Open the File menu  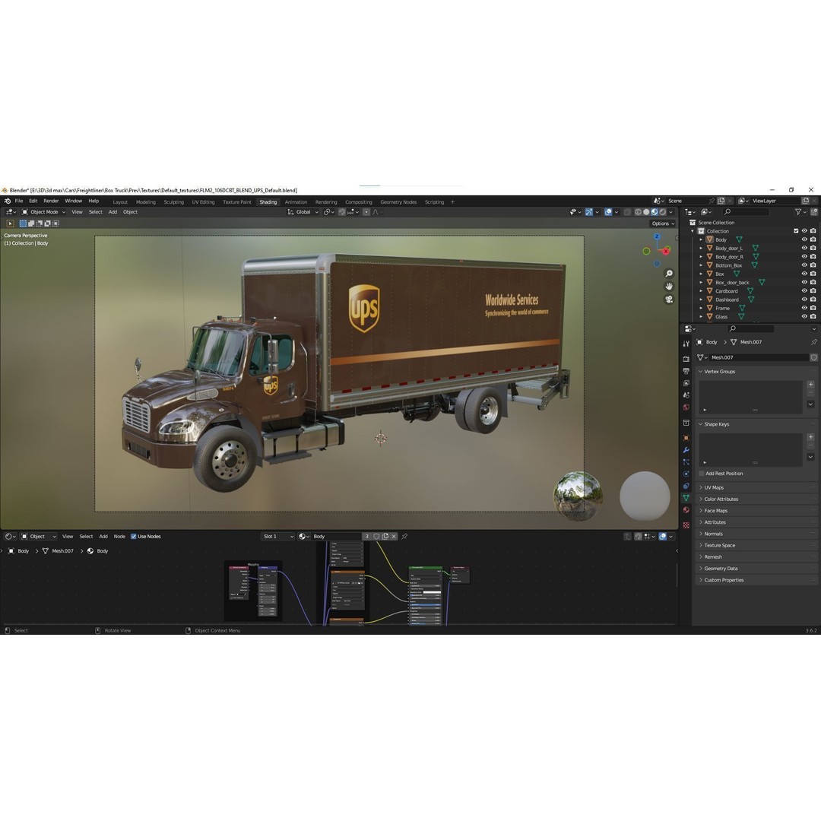tap(19, 201)
